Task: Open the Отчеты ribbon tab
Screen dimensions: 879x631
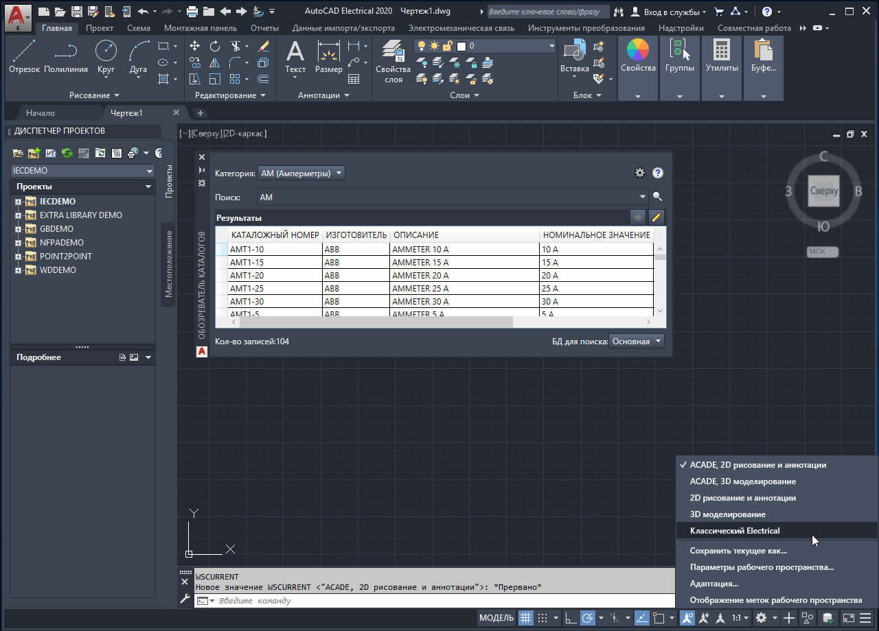Action: [264, 28]
